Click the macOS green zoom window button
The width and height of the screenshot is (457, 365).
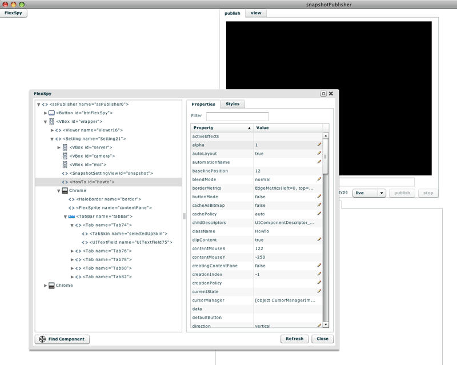click(22, 5)
